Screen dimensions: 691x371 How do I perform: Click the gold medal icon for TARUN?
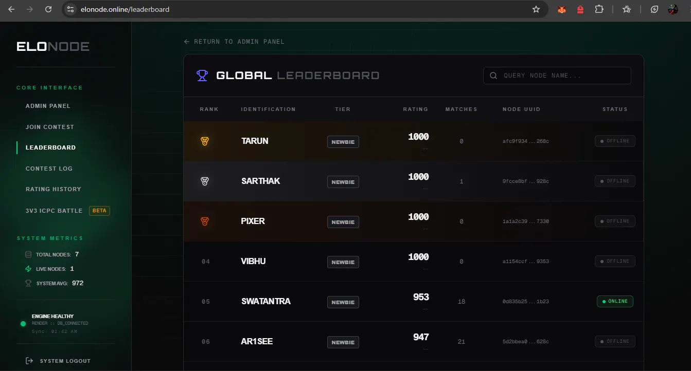(205, 141)
